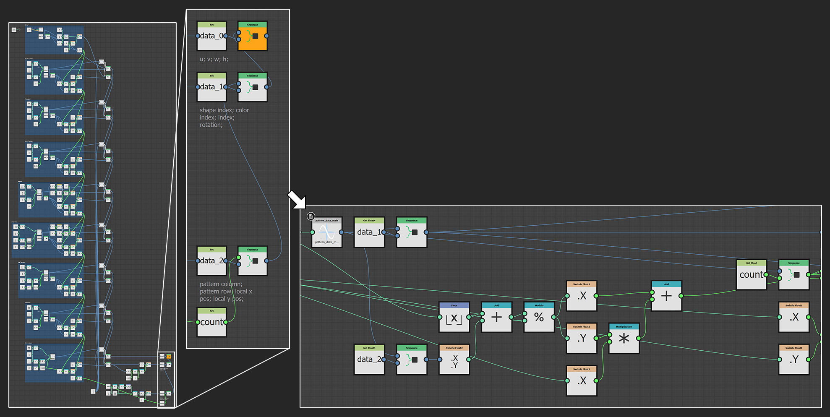Click the Swizzle Float1 .X node above Multiplication
The height and width of the screenshot is (417, 830).
pyautogui.click(x=582, y=297)
